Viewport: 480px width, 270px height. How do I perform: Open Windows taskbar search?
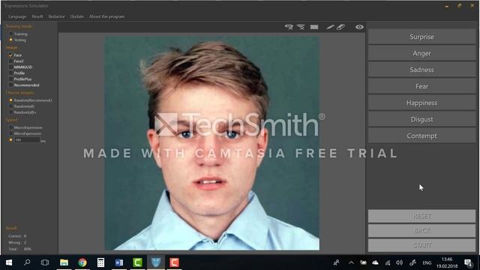[27, 262]
